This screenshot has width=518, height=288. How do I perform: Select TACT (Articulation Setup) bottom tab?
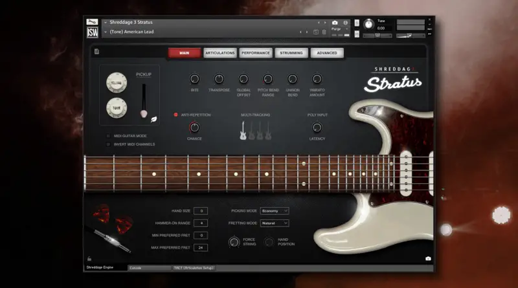194,268
